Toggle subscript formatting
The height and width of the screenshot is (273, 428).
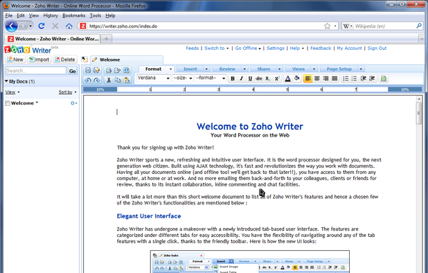[268, 78]
